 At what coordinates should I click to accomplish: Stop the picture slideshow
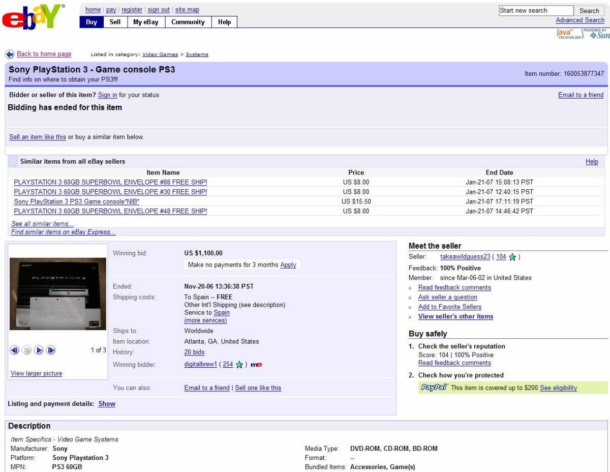(x=27, y=350)
